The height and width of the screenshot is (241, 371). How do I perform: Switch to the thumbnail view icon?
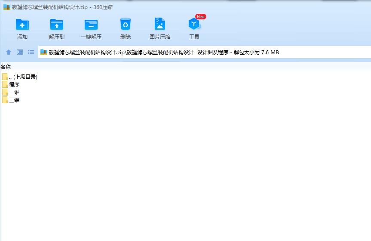click(x=20, y=52)
